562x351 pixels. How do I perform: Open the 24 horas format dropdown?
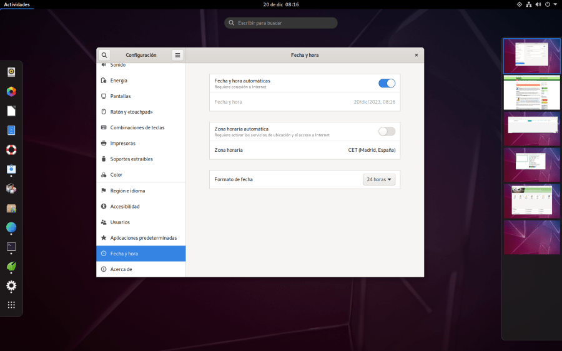coord(379,180)
